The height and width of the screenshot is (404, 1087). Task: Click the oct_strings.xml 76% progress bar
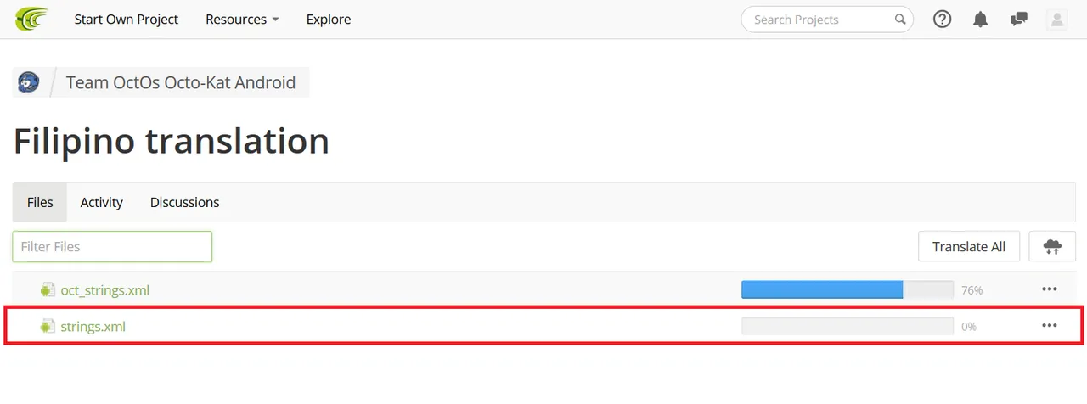(x=848, y=290)
